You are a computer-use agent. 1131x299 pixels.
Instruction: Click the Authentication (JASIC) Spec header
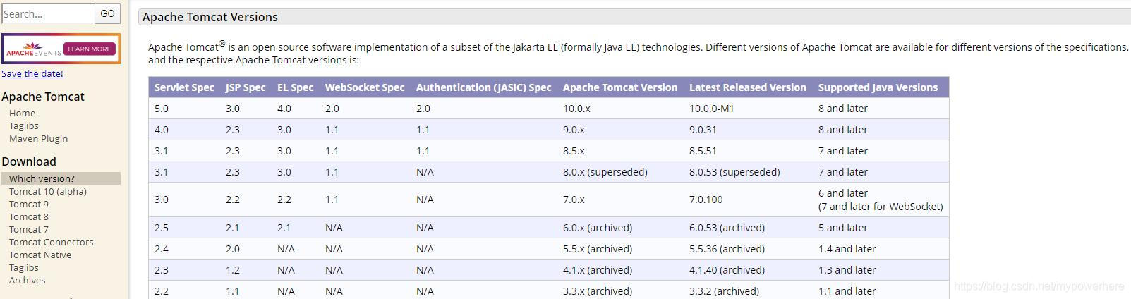484,87
